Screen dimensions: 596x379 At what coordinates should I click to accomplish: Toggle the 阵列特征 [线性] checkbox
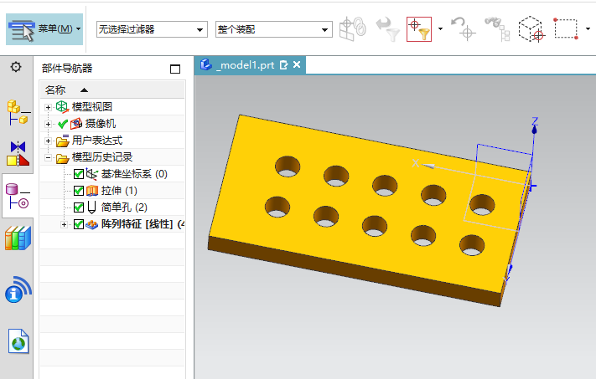click(x=79, y=224)
